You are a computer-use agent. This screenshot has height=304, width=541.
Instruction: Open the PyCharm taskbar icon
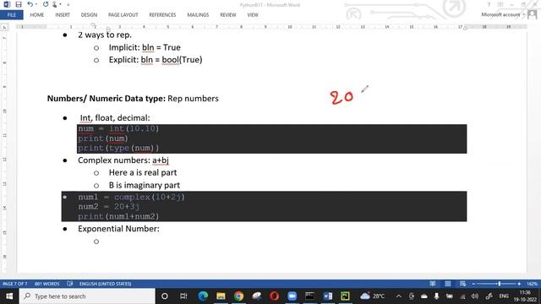click(x=346, y=296)
